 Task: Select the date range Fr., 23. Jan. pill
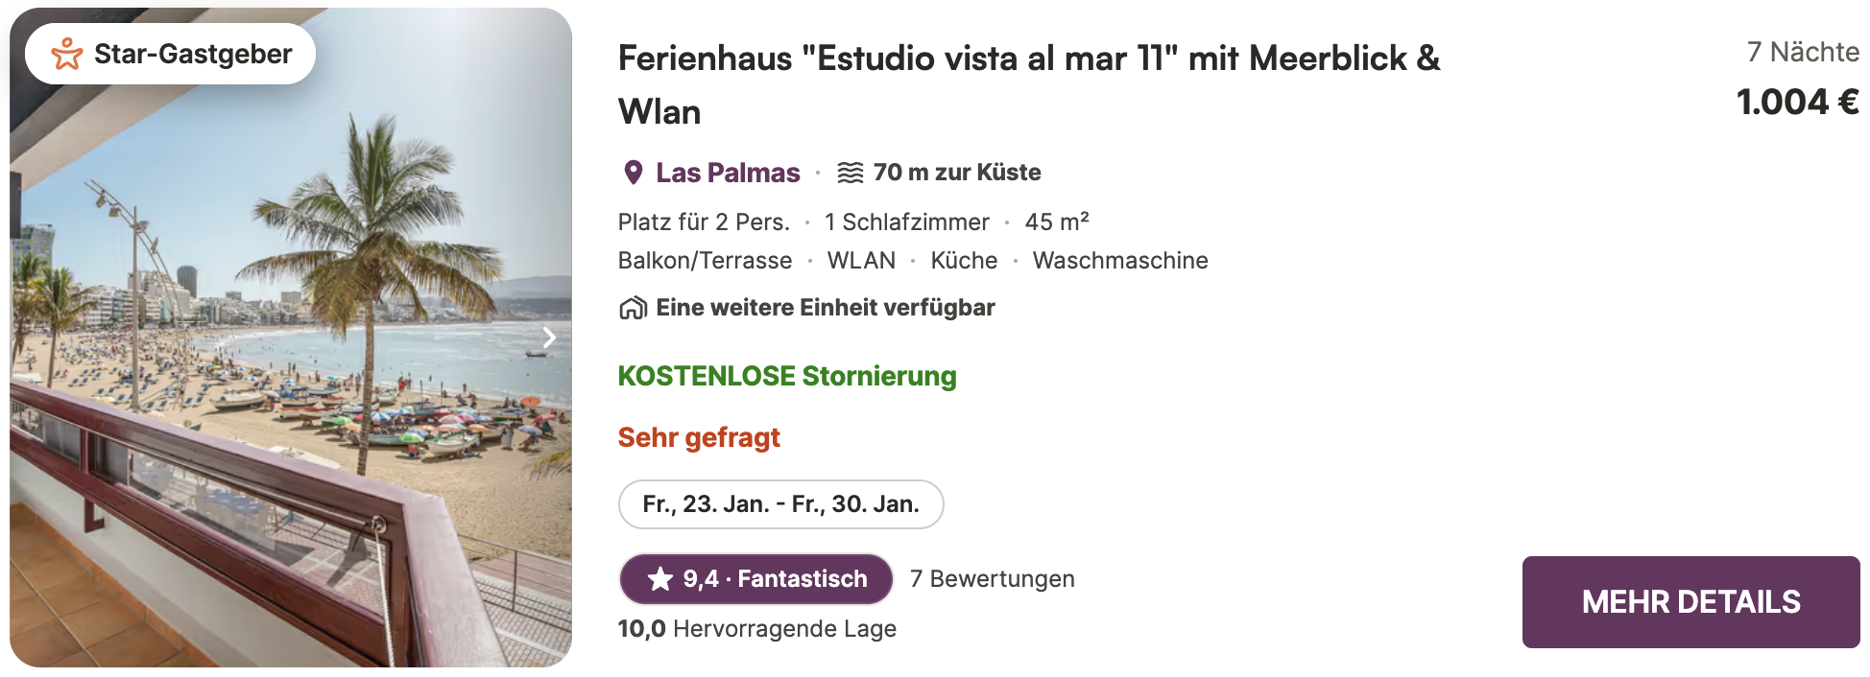[780, 504]
